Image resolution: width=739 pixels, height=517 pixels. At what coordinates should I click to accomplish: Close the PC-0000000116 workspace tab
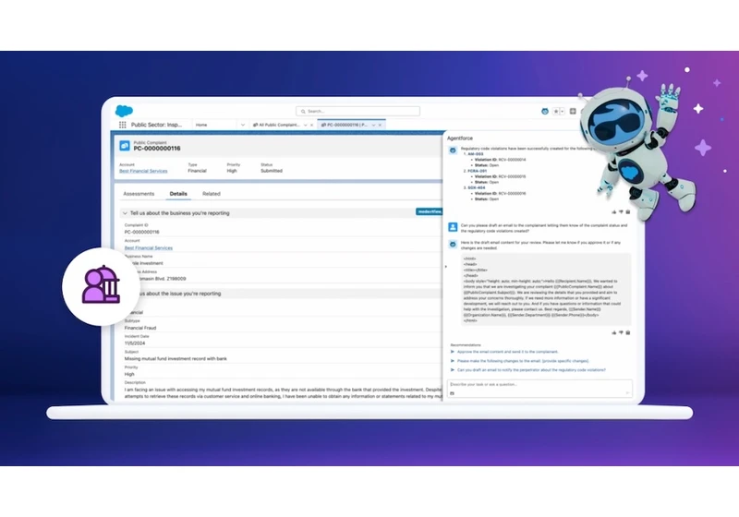point(380,125)
